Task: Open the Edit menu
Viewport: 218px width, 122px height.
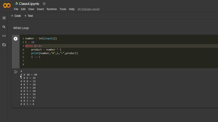Action: (23, 9)
